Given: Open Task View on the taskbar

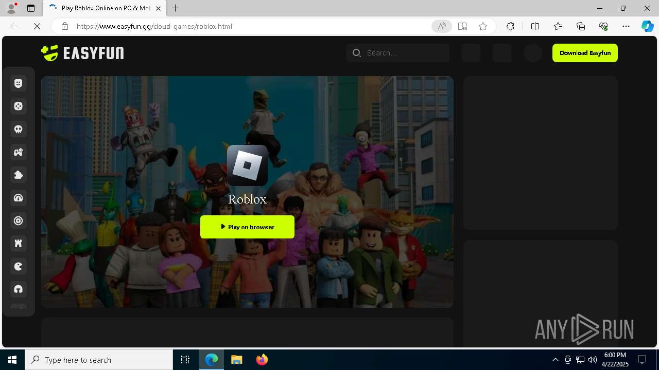Looking at the screenshot, I should pyautogui.click(x=185, y=360).
